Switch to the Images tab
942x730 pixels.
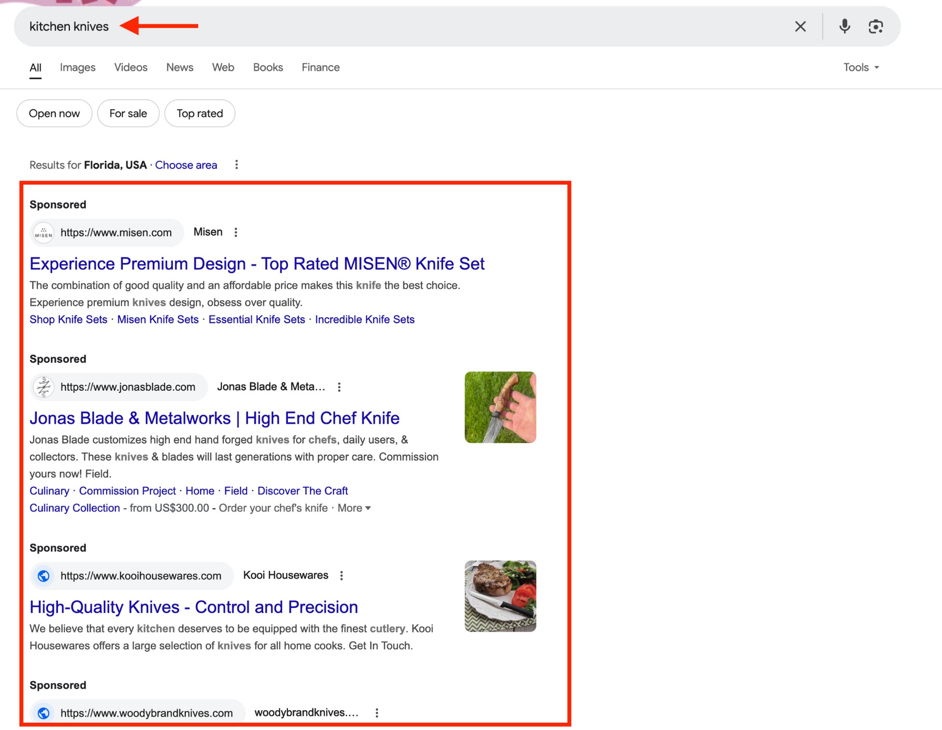click(x=77, y=67)
